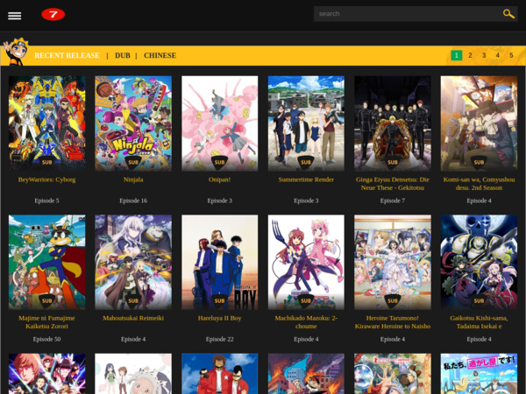Click the Ninjala title link
The width and height of the screenshot is (526, 394).
[x=133, y=179]
